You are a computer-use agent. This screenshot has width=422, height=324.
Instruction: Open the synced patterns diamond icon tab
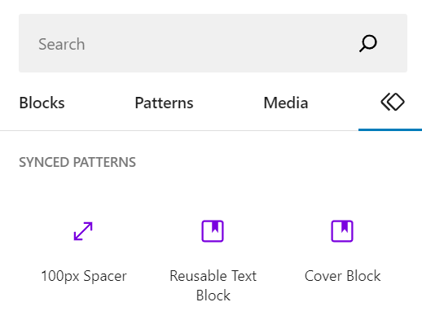point(393,103)
